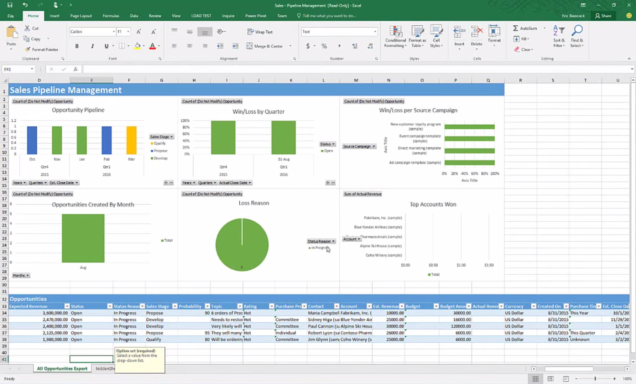
Task: Open the fill color swatch dropdown
Action: [143, 46]
